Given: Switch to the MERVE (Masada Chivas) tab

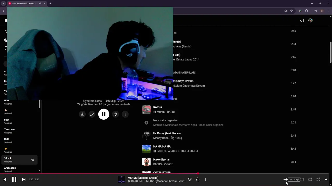Looking at the screenshot, I should click(25, 3).
